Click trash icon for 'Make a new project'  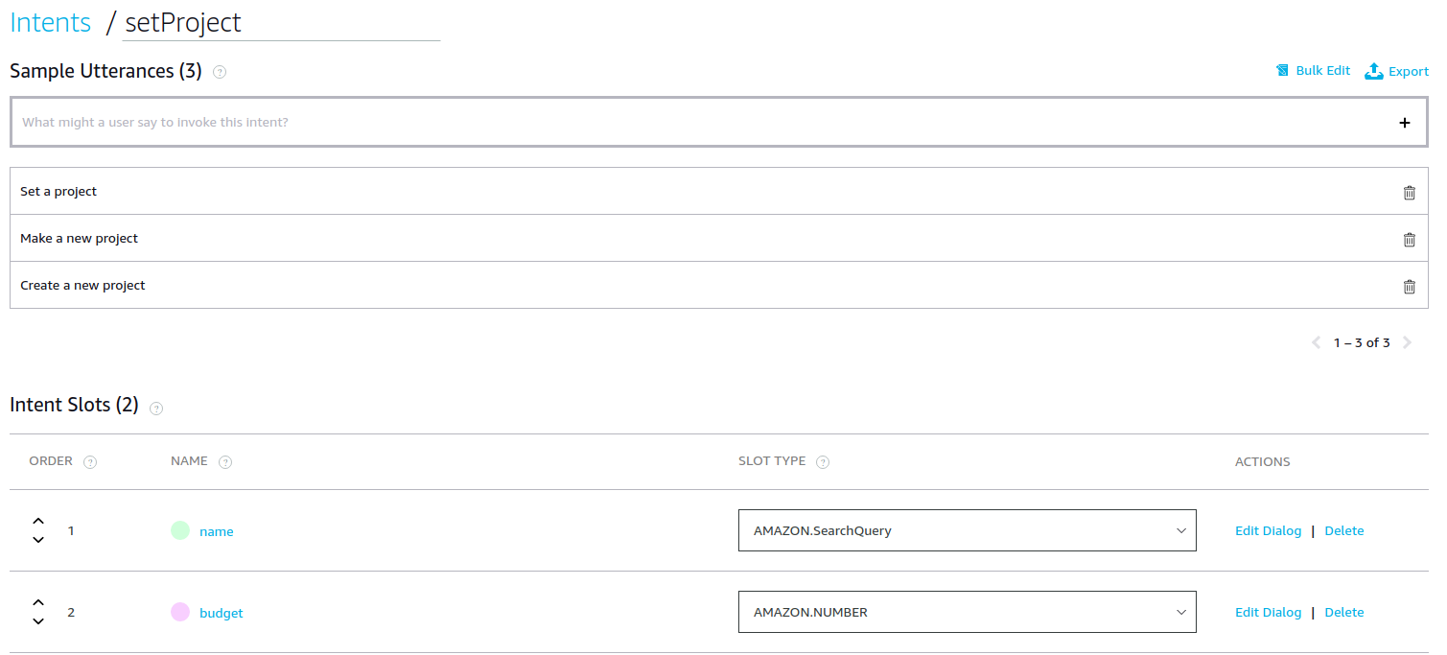[1409, 239]
